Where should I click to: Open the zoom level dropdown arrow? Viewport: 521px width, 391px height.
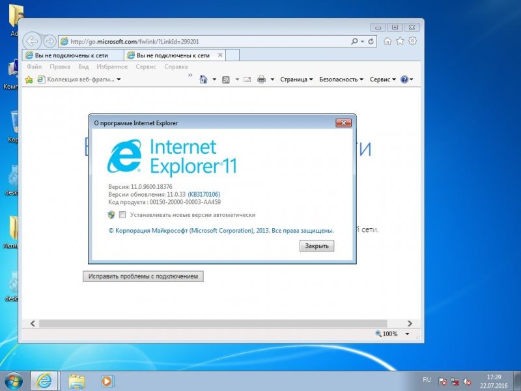(x=408, y=334)
